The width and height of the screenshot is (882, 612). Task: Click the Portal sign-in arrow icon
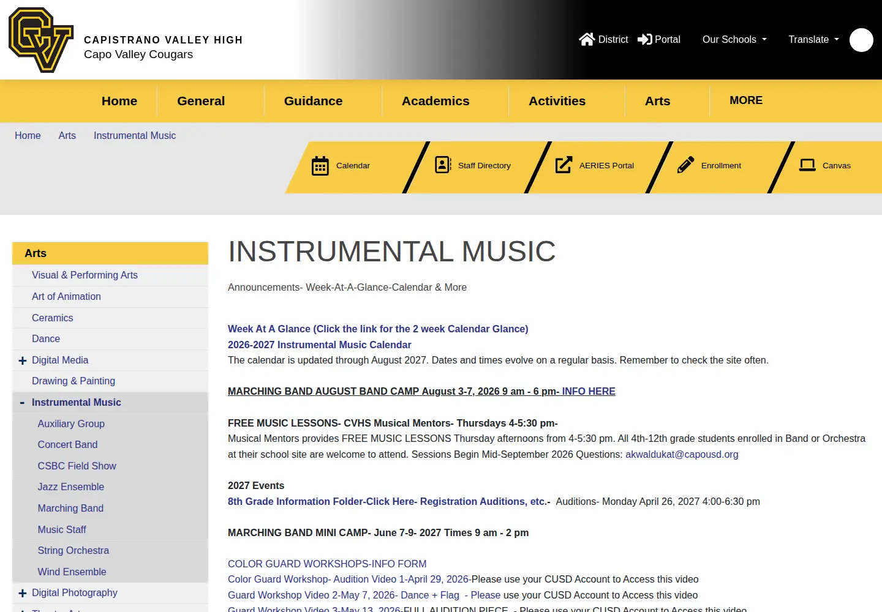(x=645, y=39)
